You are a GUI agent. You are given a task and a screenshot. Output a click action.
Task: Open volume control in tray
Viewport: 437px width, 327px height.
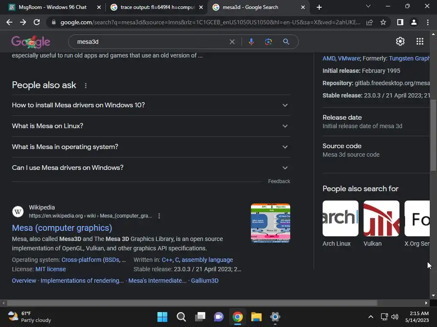click(x=395, y=317)
